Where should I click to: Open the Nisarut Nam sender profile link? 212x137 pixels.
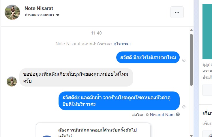click(x=162, y=115)
